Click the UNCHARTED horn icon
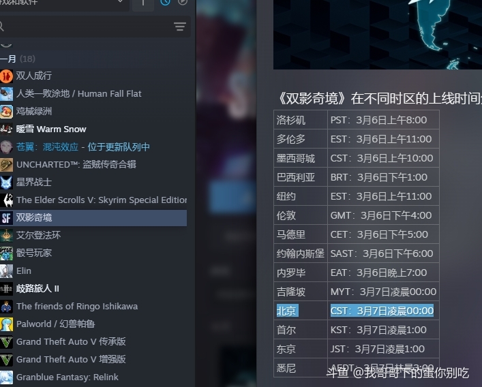This screenshot has height=387, width=482. [6, 164]
